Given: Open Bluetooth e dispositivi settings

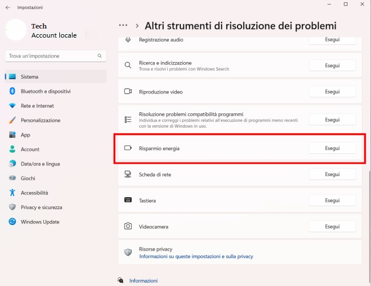Looking at the screenshot, I should [x=46, y=91].
